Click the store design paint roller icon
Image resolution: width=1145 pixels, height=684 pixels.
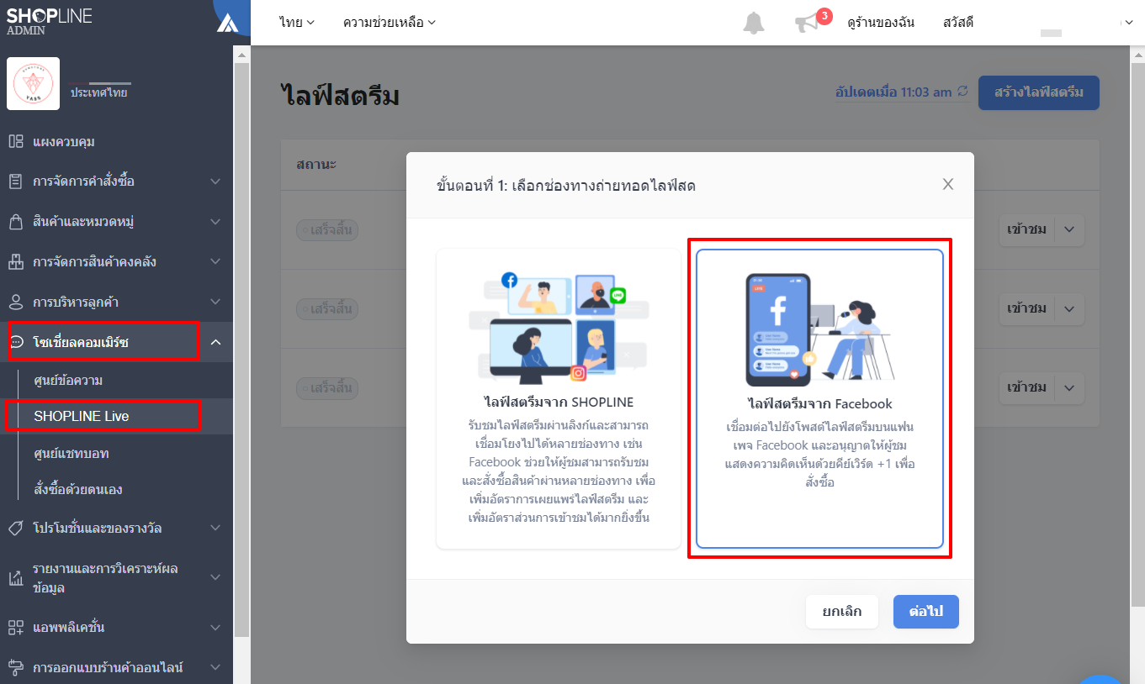(15, 668)
